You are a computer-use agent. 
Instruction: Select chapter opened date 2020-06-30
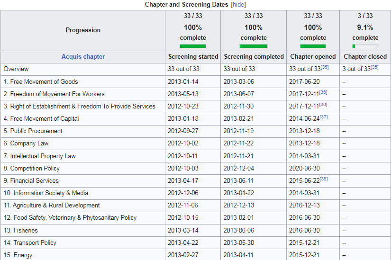click(304, 169)
